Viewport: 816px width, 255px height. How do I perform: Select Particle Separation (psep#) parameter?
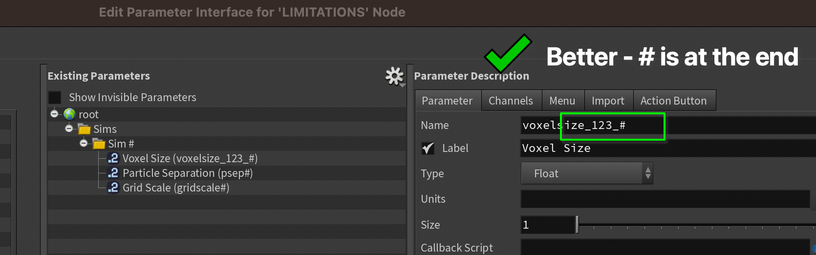187,173
